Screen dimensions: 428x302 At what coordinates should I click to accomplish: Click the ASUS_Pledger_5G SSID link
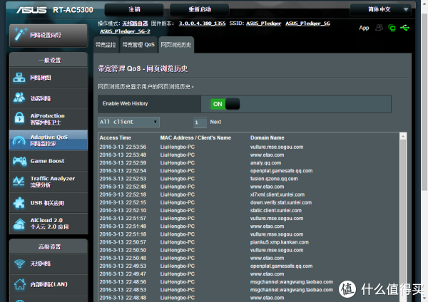tap(308, 24)
